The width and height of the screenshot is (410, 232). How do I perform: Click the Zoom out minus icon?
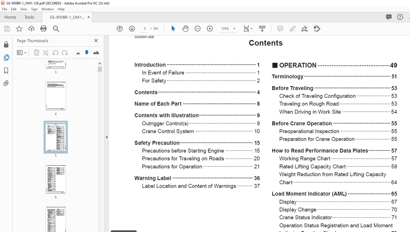click(x=198, y=29)
